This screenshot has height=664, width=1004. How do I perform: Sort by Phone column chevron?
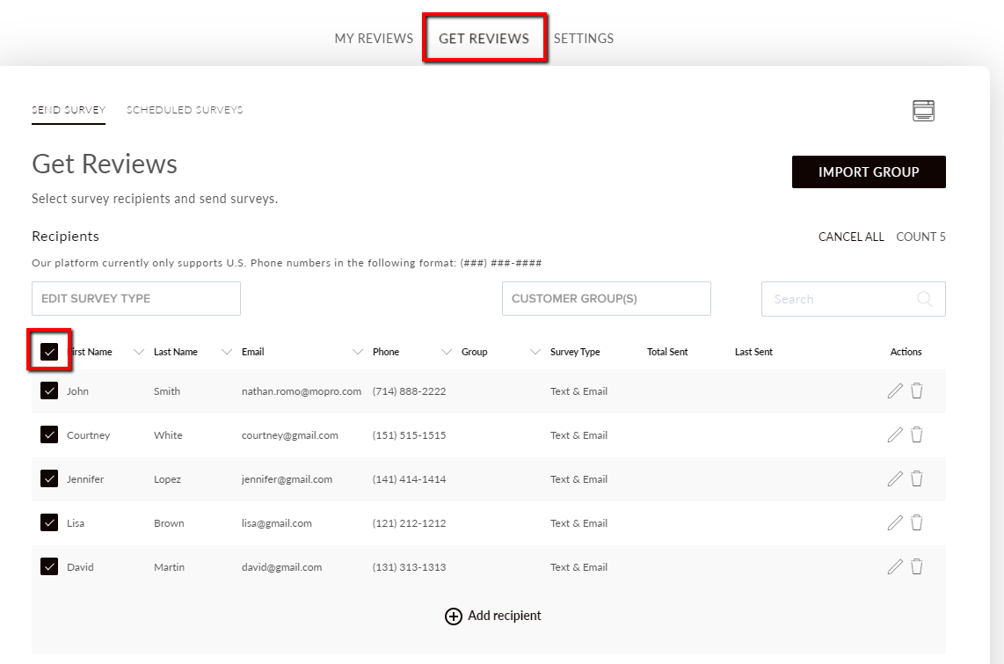447,352
